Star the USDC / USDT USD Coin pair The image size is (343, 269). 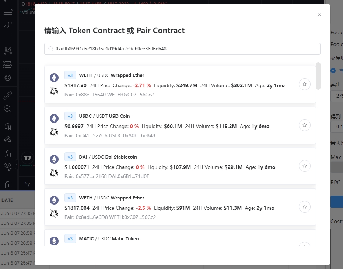pyautogui.click(x=305, y=125)
